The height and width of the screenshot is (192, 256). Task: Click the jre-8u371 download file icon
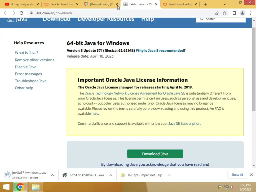pos(7,175)
